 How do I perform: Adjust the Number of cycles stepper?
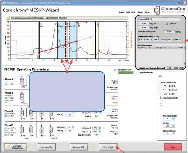[173, 134]
